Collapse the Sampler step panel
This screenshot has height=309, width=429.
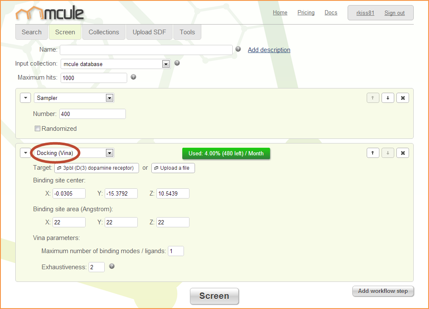pos(26,98)
